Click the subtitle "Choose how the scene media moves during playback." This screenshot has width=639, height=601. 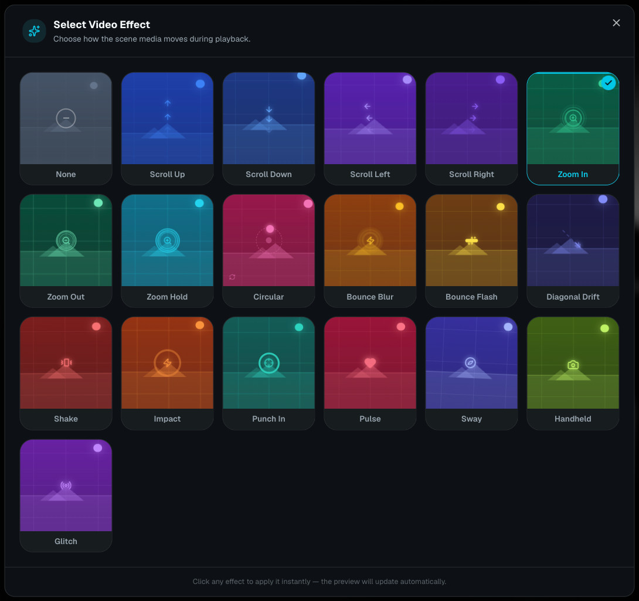[x=152, y=39]
